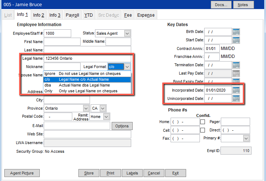This screenshot has width=266, height=181.
Task: Click the Last Pay Date calendar icon
Action: [236, 73]
